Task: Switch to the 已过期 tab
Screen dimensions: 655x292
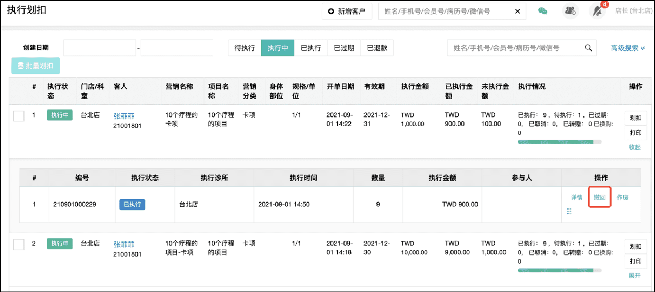Action: pyautogui.click(x=344, y=48)
